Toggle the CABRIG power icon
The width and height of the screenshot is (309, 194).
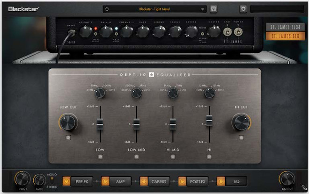143,180
